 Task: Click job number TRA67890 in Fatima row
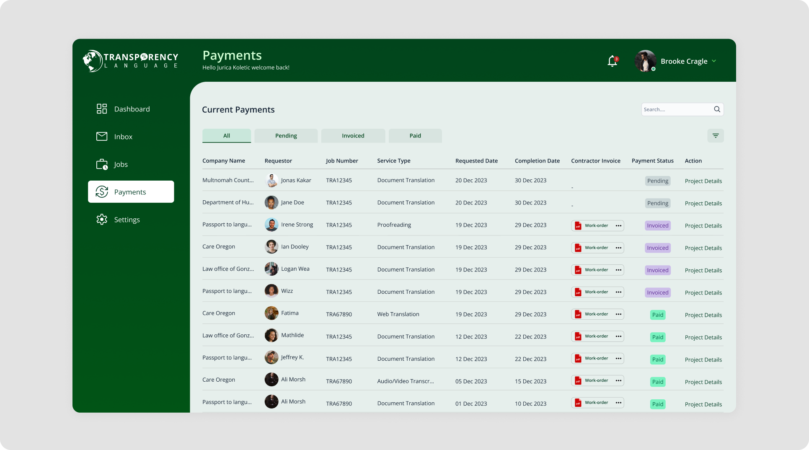click(x=339, y=314)
